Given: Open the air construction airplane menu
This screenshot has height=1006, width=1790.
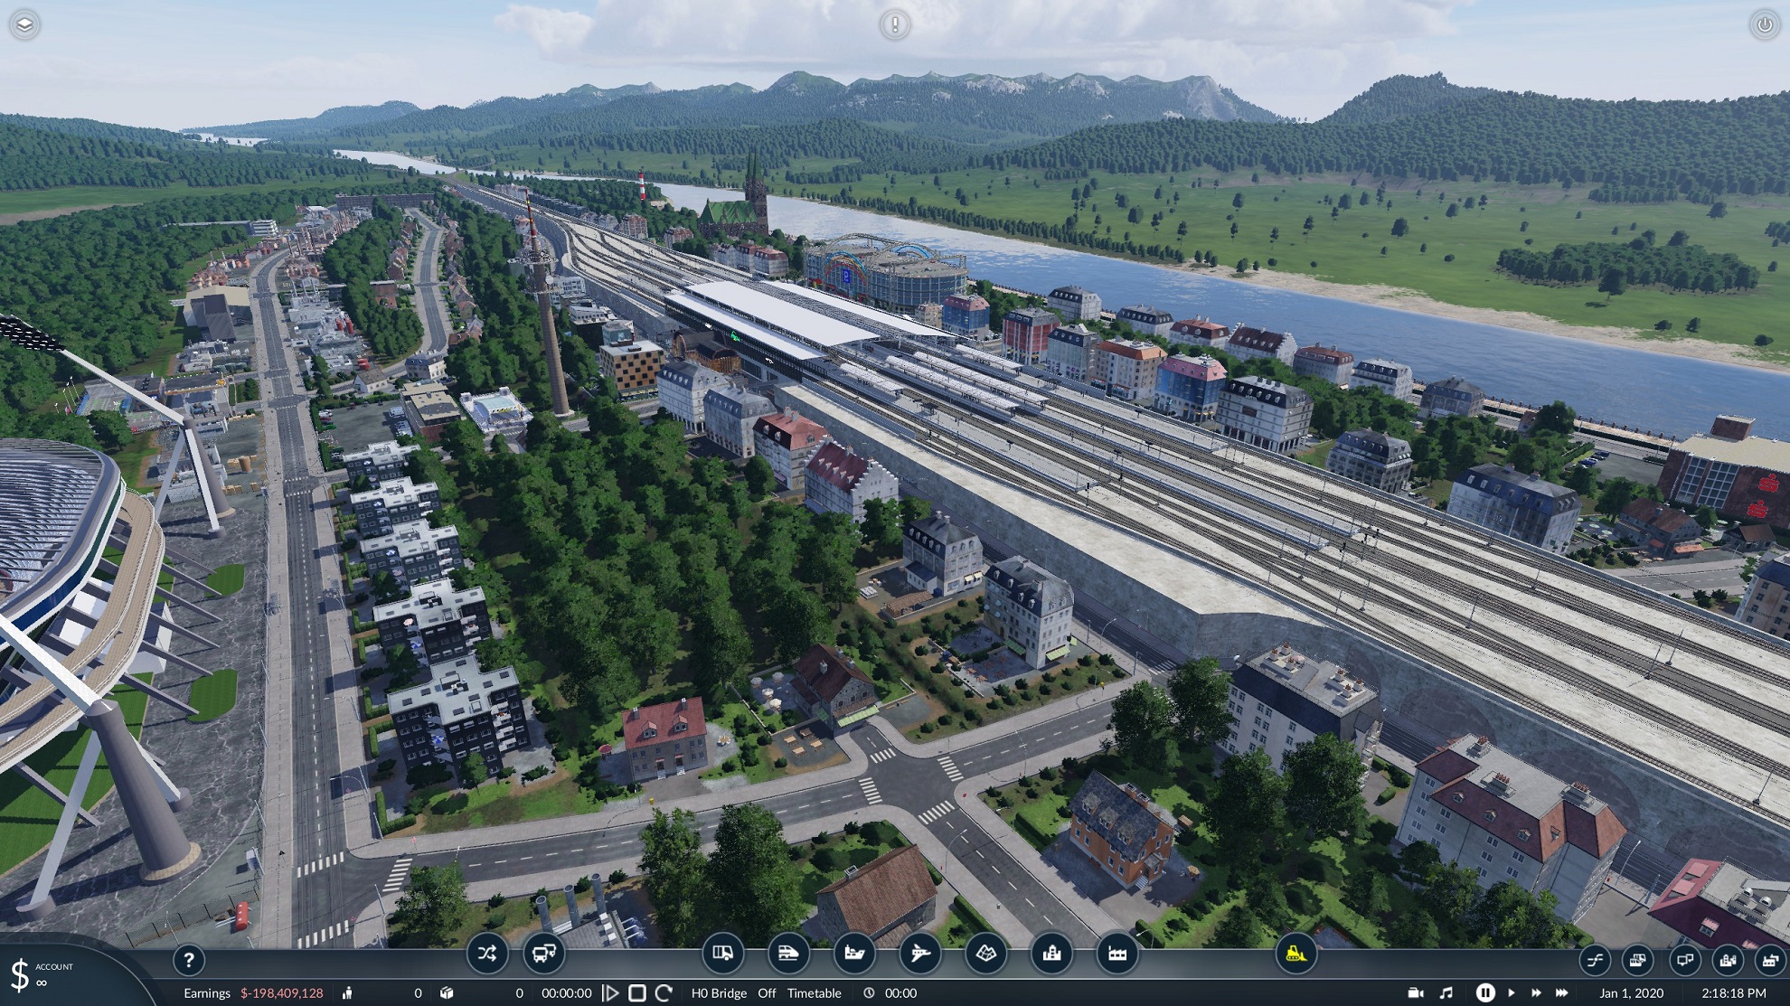Looking at the screenshot, I should click(920, 954).
